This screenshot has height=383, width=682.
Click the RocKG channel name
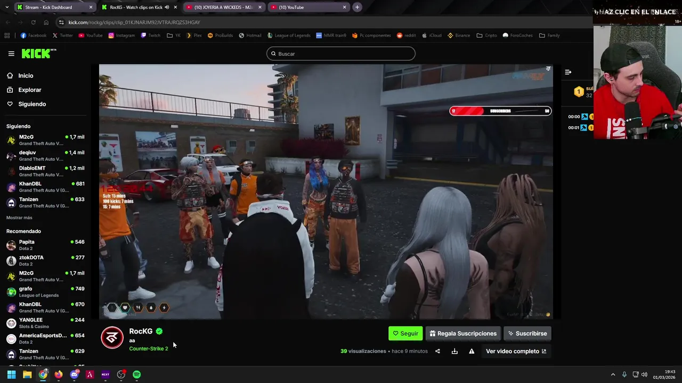coord(141,331)
